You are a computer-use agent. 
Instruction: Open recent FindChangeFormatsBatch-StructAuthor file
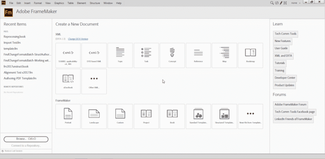tap(27, 55)
